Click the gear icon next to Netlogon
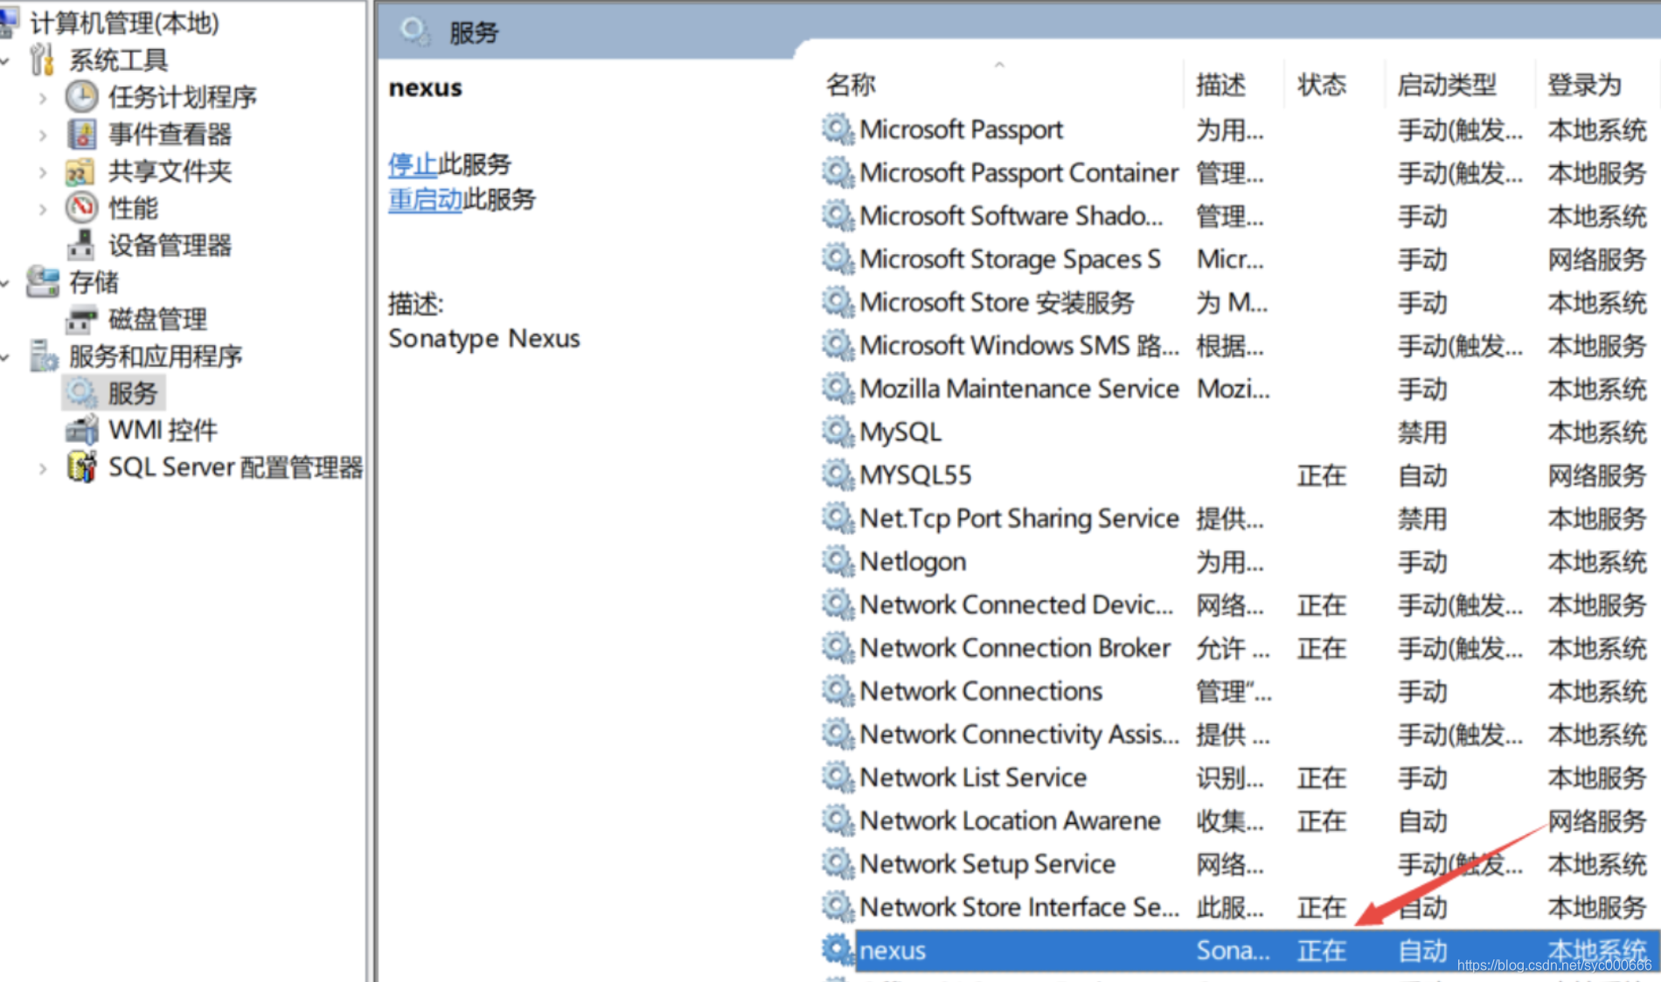The image size is (1661, 982). (837, 561)
